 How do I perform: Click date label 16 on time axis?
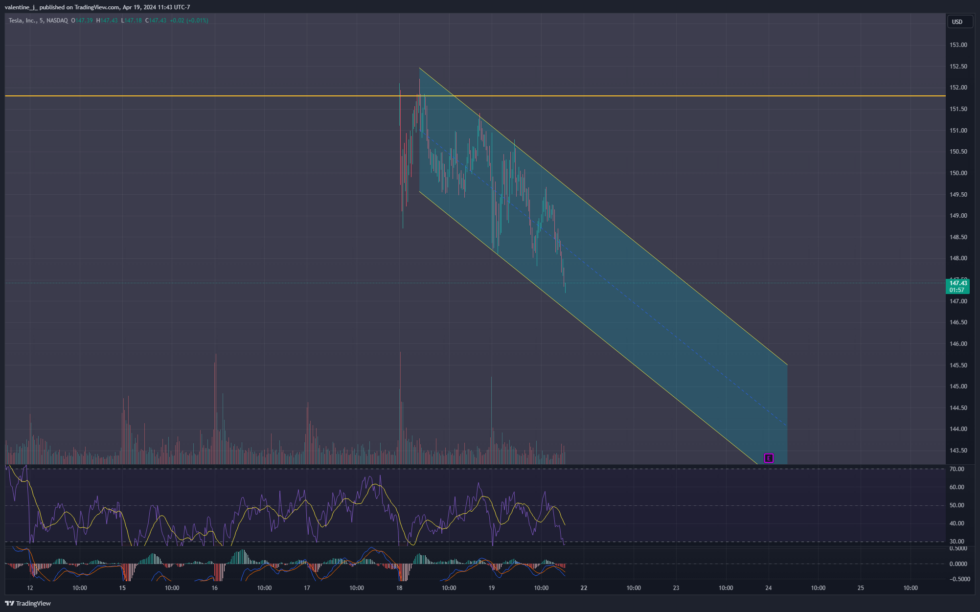(x=214, y=588)
